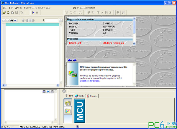Click the eye icon in lower-left panel
This screenshot has height=129, width=177.
44,92
